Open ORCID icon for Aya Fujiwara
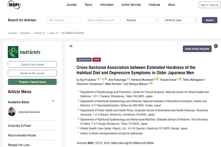The image size is (221, 147). click(x=106, y=79)
